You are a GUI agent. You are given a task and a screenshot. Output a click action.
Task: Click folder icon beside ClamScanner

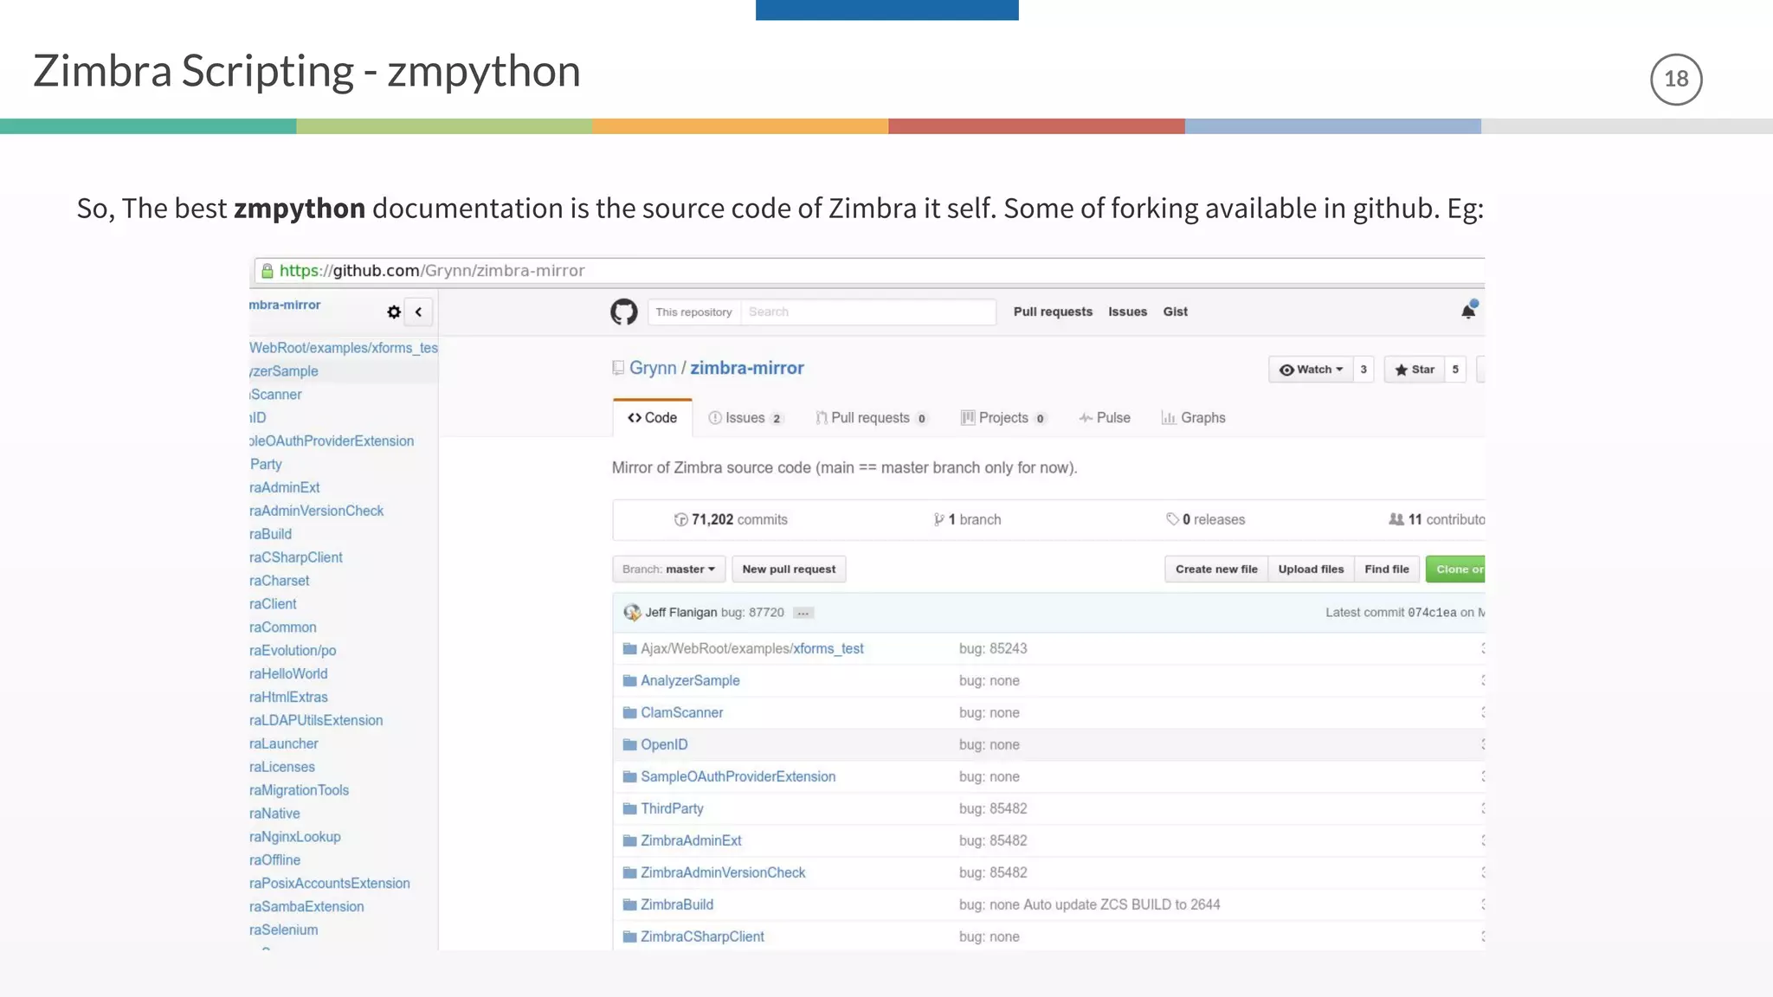(629, 713)
